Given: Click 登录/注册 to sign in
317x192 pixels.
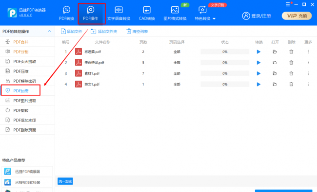Looking at the screenshot, I should click(257, 16).
